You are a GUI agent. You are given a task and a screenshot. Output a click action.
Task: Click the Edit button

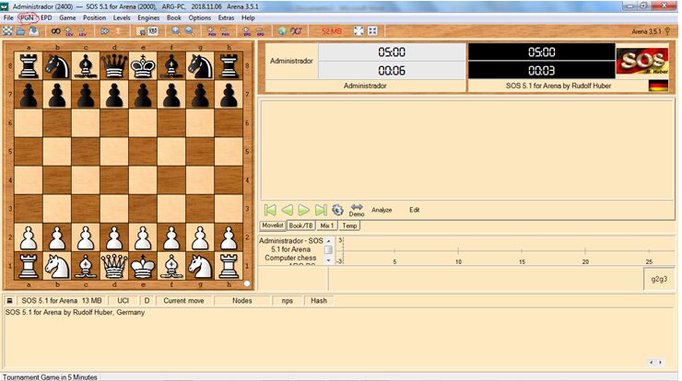pos(414,210)
